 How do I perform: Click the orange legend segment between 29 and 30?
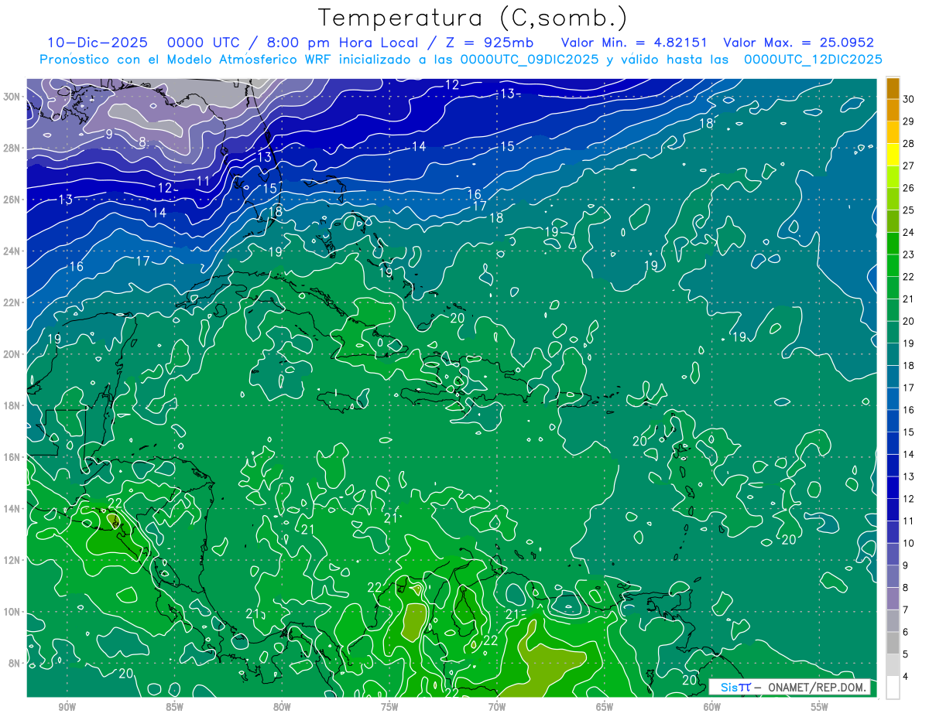(893, 111)
